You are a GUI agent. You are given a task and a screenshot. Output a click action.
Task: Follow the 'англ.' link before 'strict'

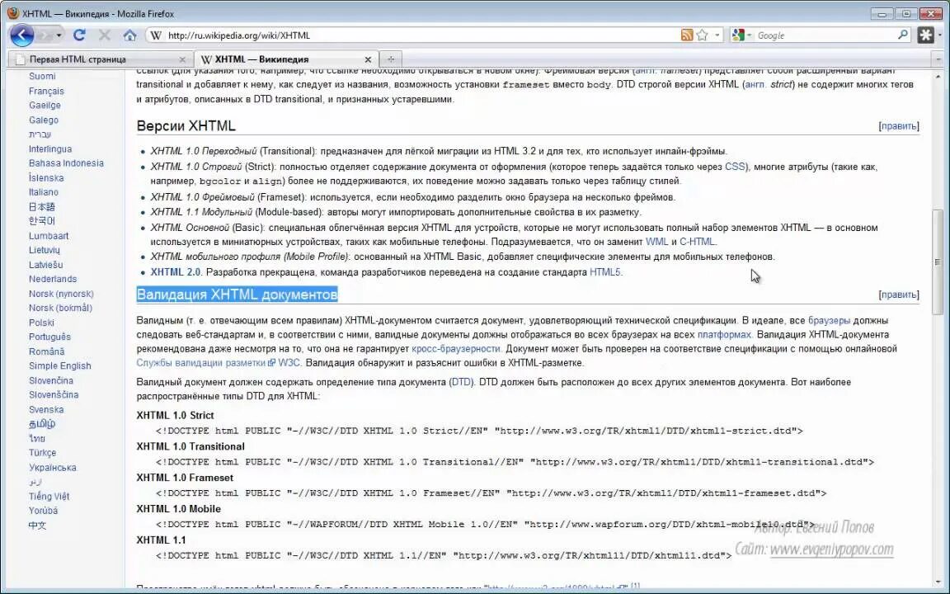755,84
